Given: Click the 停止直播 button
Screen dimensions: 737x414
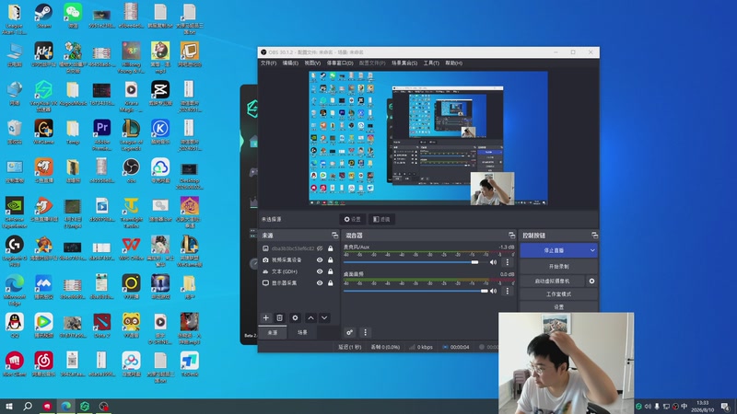Looking at the screenshot, I should coord(554,250).
